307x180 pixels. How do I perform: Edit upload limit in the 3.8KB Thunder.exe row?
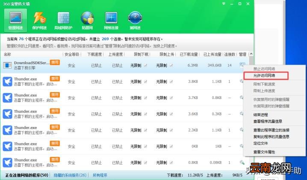171,81
